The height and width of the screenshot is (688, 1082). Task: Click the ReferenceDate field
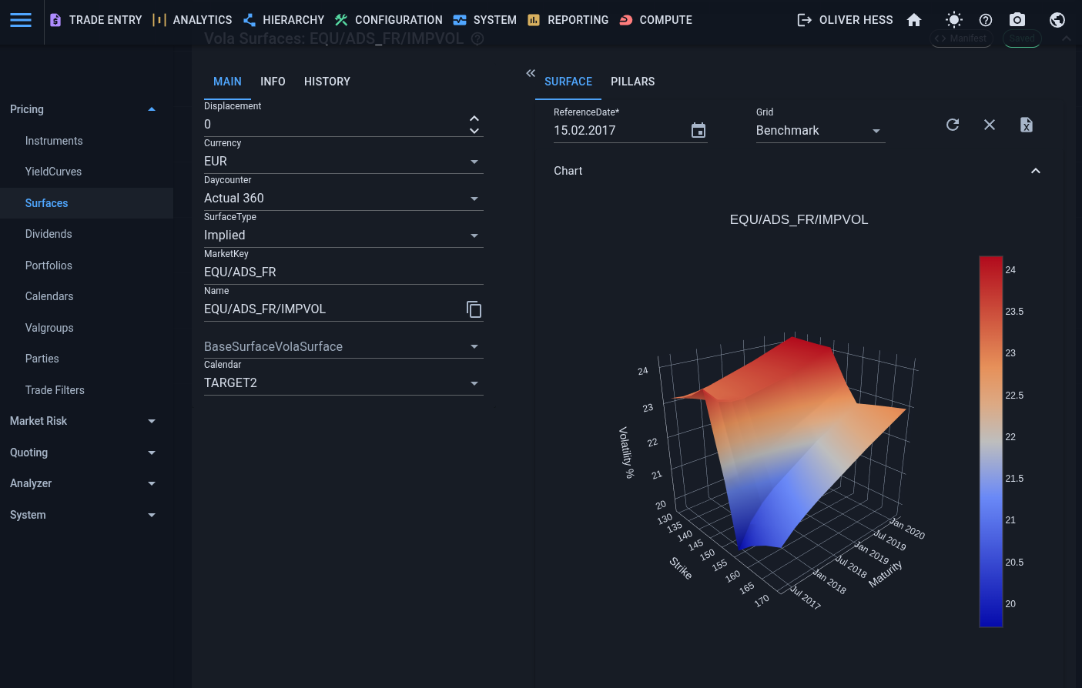point(621,130)
